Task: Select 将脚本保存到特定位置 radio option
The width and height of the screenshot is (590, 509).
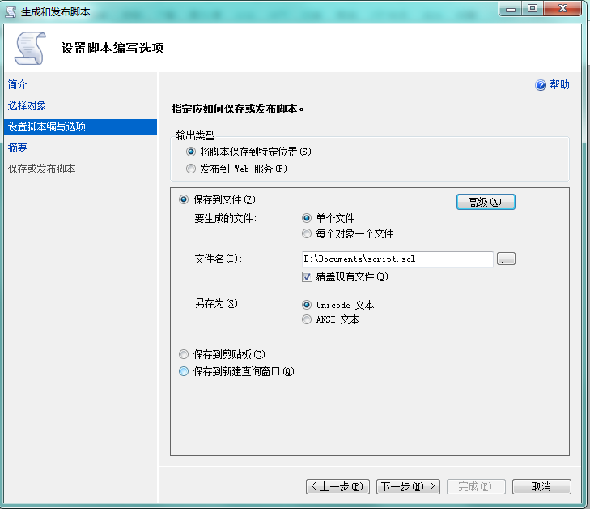Action: pos(191,152)
